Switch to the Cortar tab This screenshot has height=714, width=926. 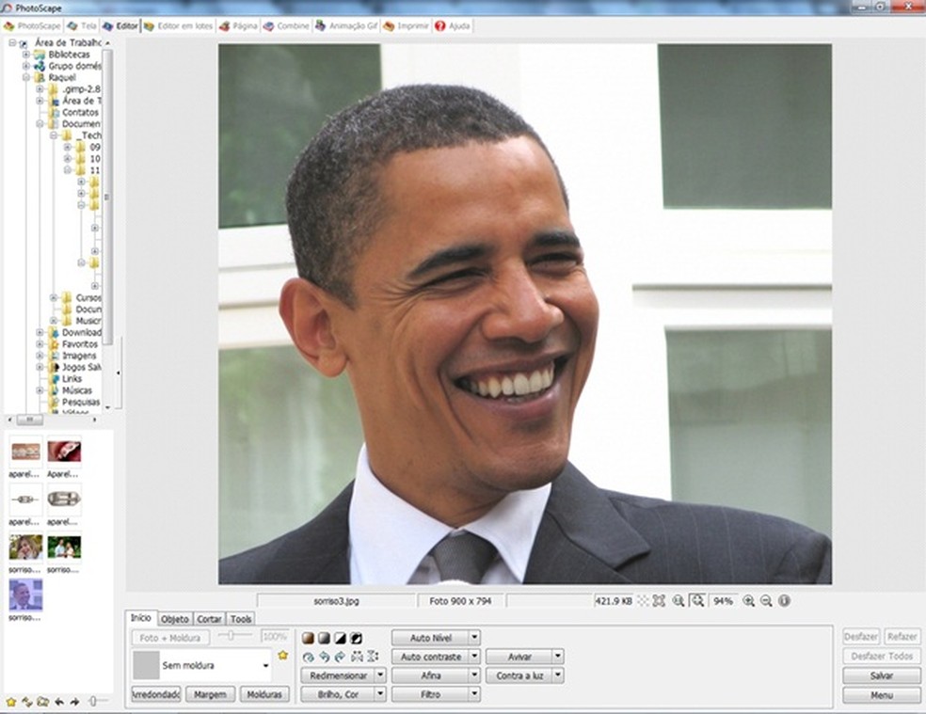coord(209,619)
